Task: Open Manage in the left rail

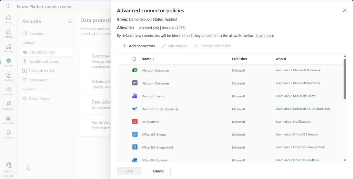Action: [x=9, y=48]
